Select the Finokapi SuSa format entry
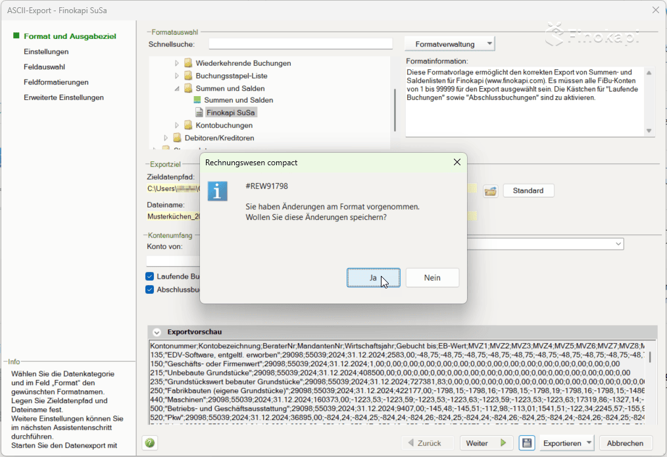The width and height of the screenshot is (667, 457). 231,113
